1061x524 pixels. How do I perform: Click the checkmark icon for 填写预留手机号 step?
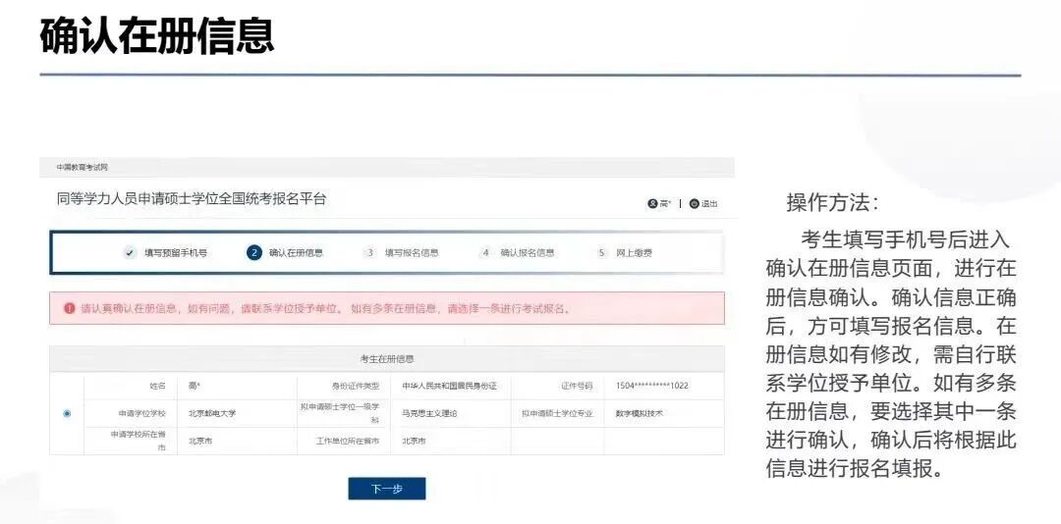[130, 252]
